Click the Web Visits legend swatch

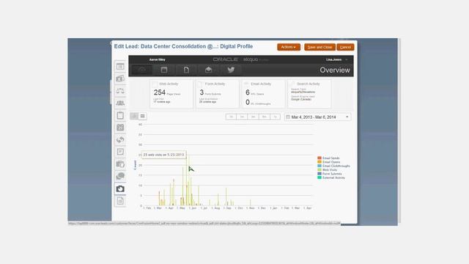(x=320, y=169)
